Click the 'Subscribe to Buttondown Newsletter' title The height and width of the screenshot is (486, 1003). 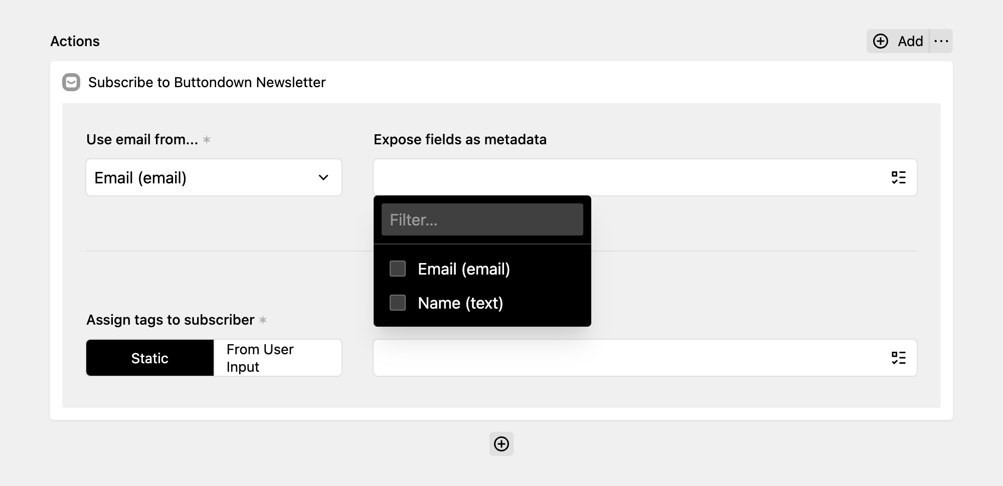[x=207, y=82]
